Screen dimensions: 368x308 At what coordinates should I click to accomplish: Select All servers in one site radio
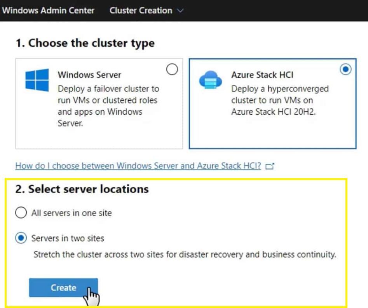[21, 213]
